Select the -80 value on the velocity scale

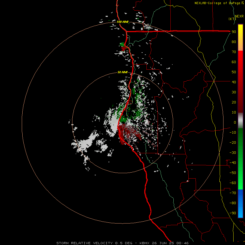(233, 203)
